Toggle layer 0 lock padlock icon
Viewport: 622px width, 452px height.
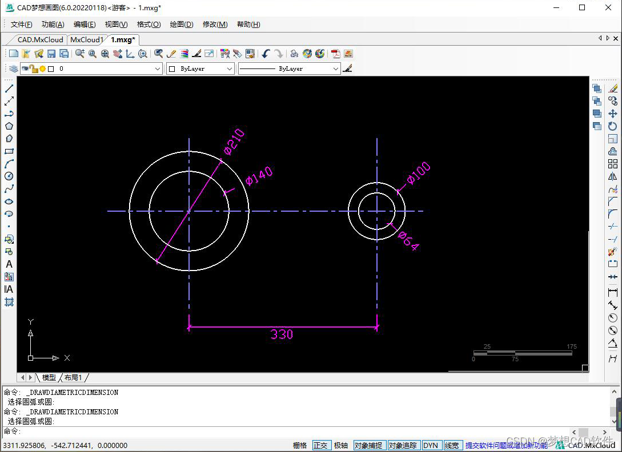34,69
